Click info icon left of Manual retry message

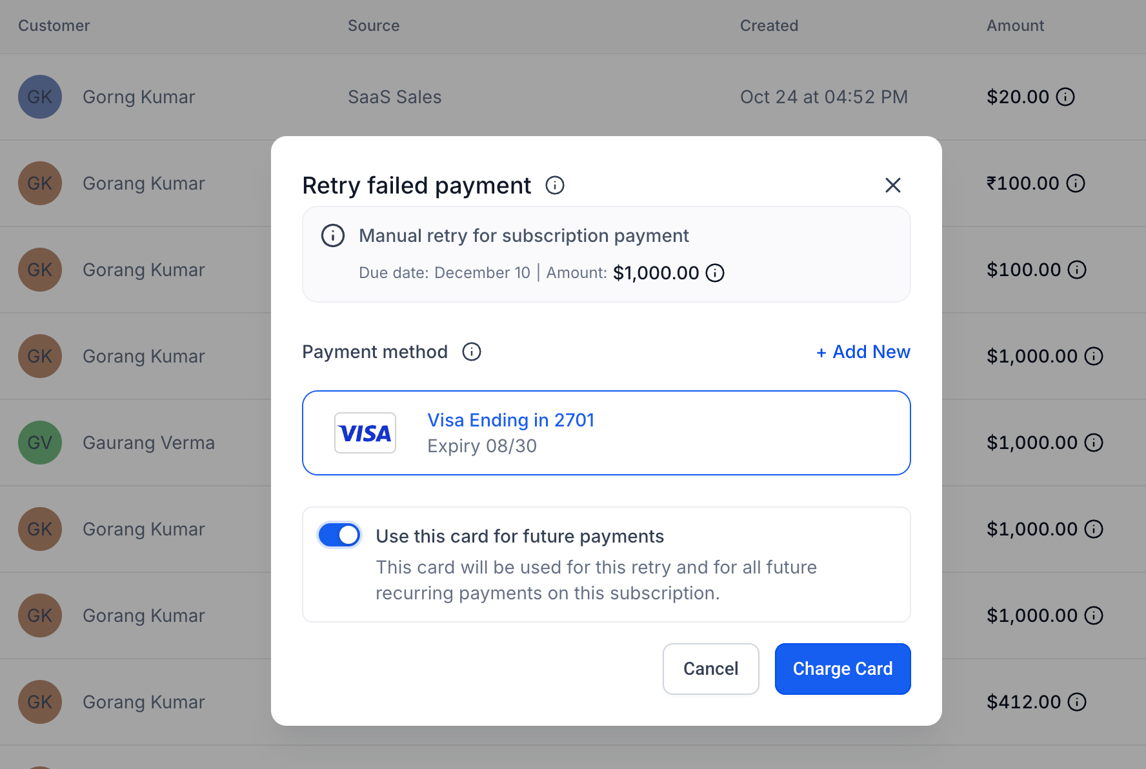(x=333, y=236)
